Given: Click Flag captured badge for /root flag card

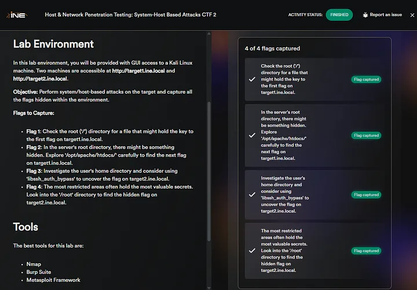Looking at the screenshot, I should (x=366, y=251).
